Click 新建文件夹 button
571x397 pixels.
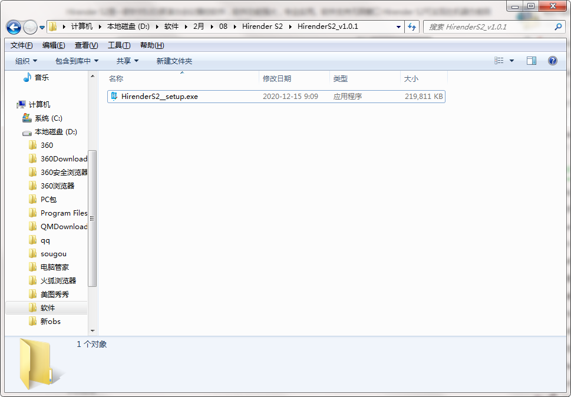pos(174,61)
